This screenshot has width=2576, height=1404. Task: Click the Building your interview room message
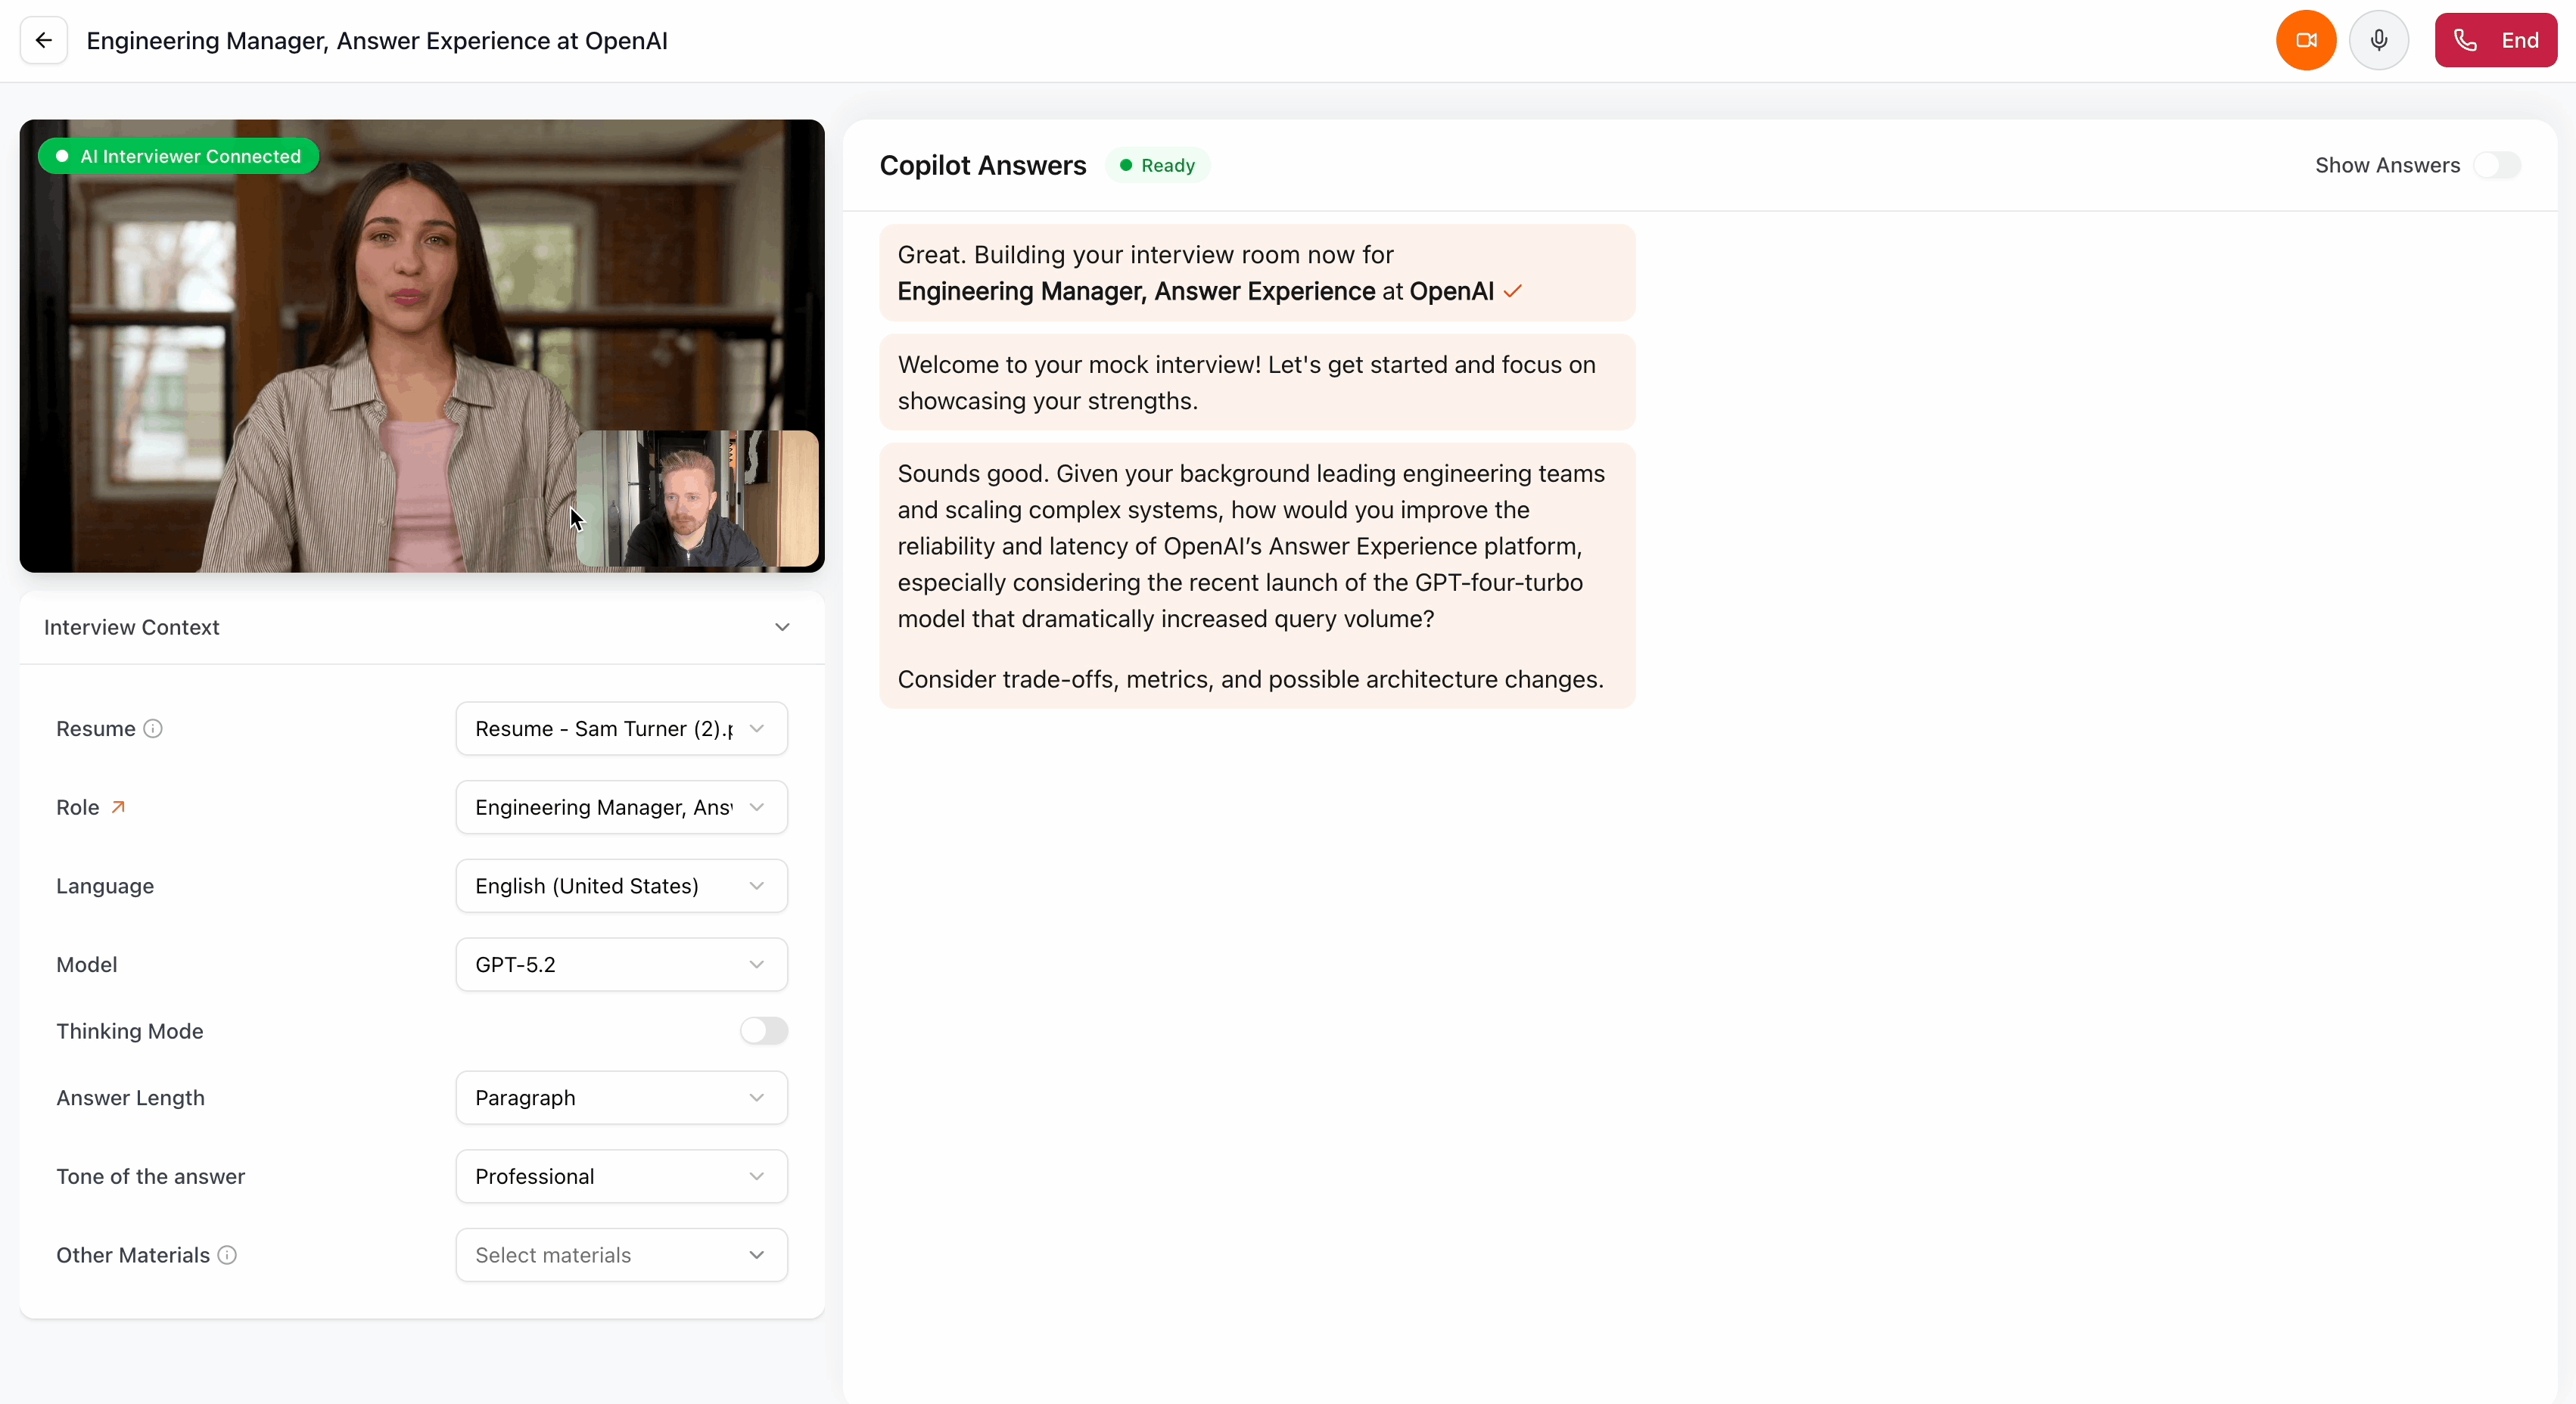(1257, 273)
